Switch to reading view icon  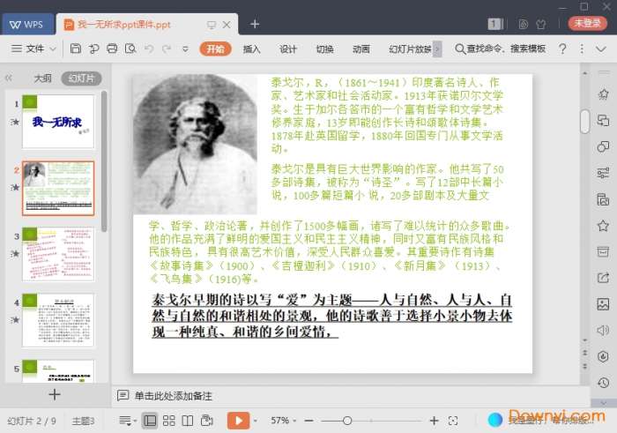tap(188, 421)
